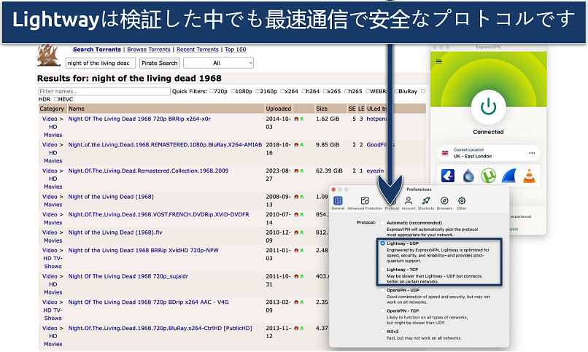
Task: Open the Shortcuts rocket icon
Action: click(426, 202)
